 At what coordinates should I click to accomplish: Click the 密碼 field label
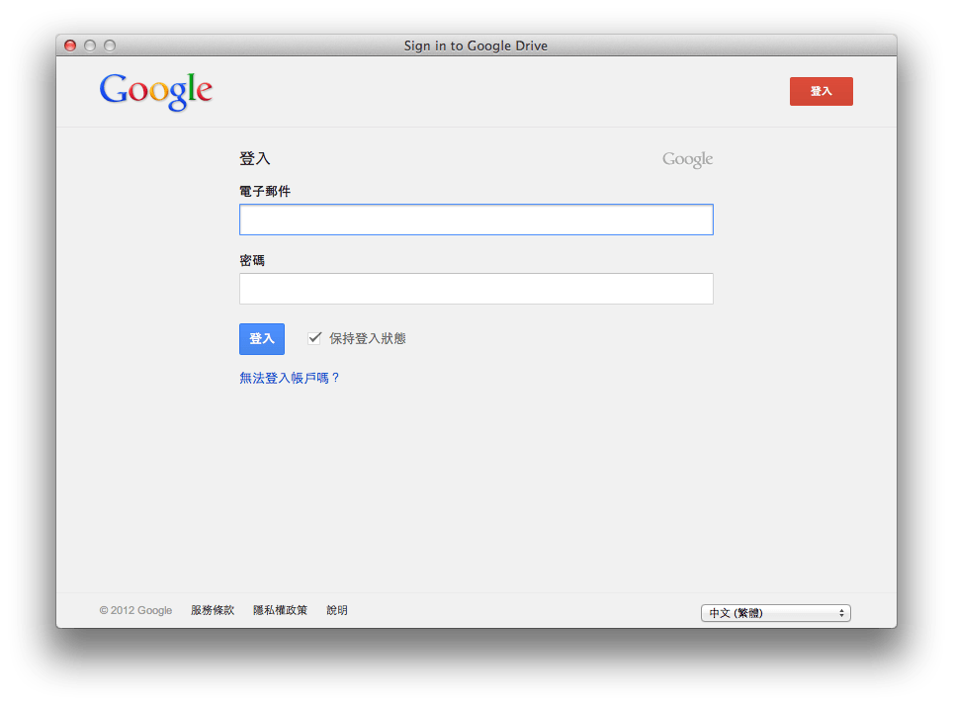[252, 260]
